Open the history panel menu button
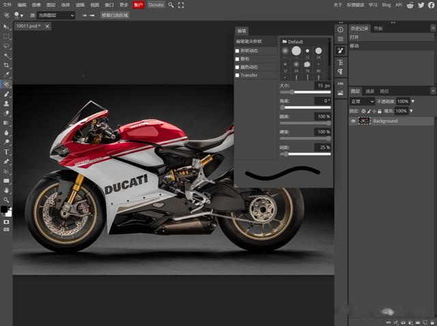Image resolution: width=437 pixels, height=326 pixels. (x=433, y=28)
